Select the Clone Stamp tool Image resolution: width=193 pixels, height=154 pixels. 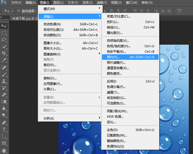(x=4, y=81)
